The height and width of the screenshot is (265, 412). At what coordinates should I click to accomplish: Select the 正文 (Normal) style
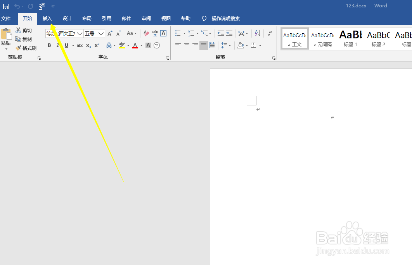(294, 39)
